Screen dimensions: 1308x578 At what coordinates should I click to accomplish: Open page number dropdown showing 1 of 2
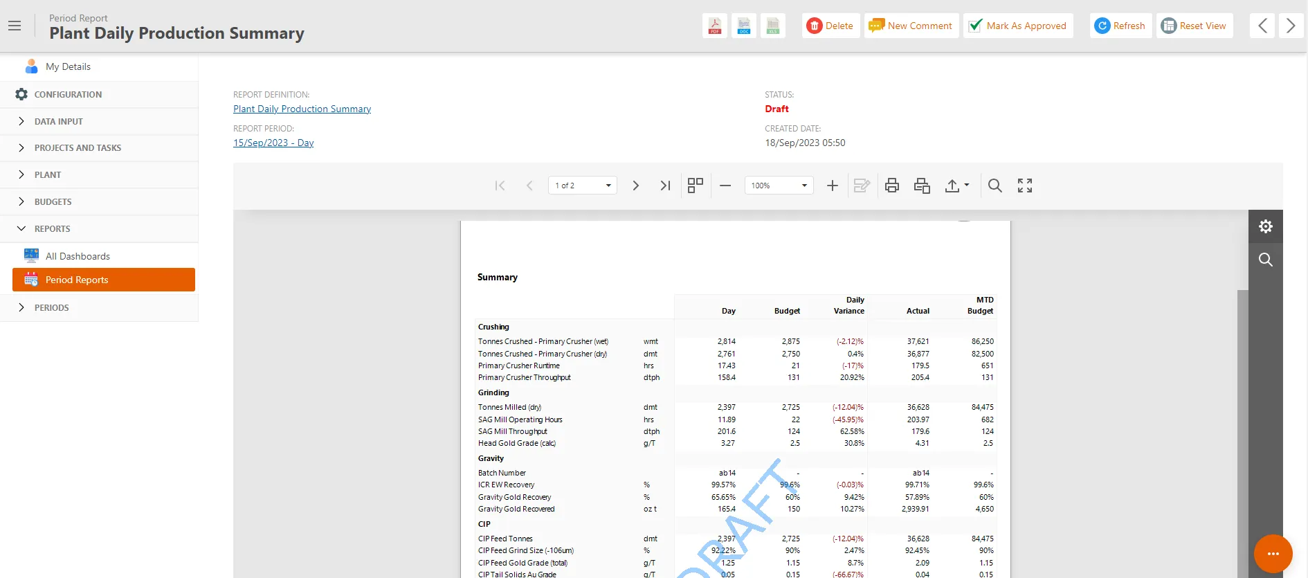click(x=583, y=186)
